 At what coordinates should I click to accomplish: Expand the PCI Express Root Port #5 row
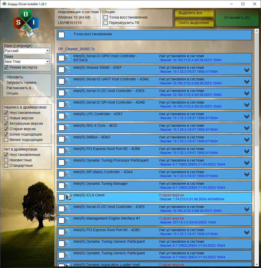247,233
